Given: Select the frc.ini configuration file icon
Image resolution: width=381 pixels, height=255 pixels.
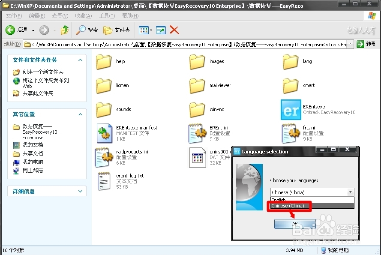Looking at the screenshot, I should point(291,133).
